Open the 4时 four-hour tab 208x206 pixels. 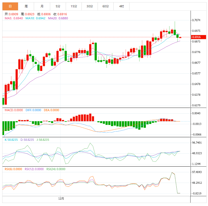tap(121, 6)
